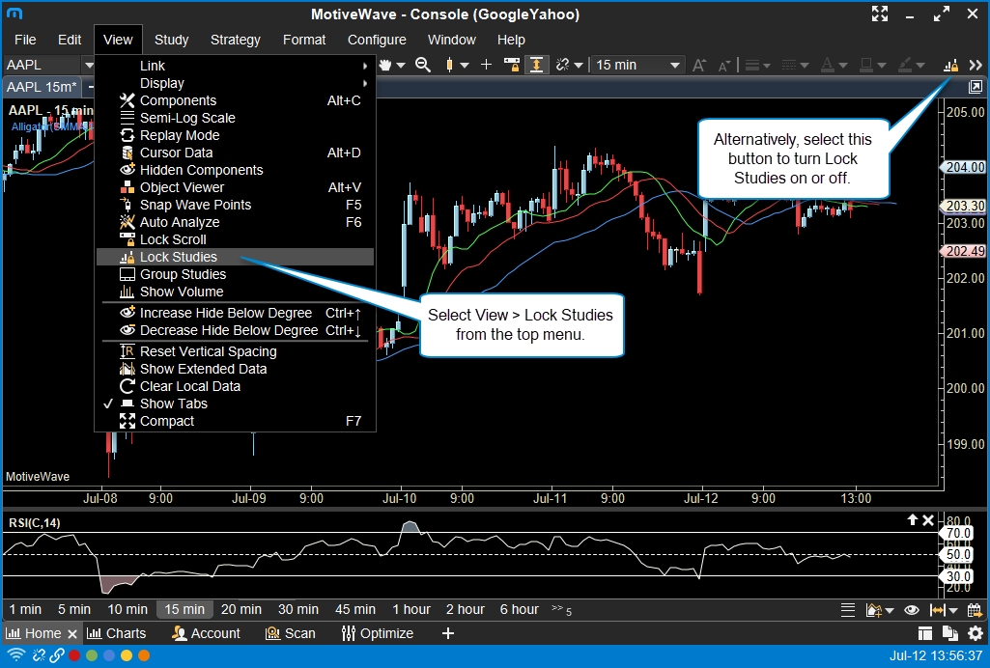Click the Lock Studies toolbar button
The width and height of the screenshot is (990, 668).
click(x=951, y=65)
